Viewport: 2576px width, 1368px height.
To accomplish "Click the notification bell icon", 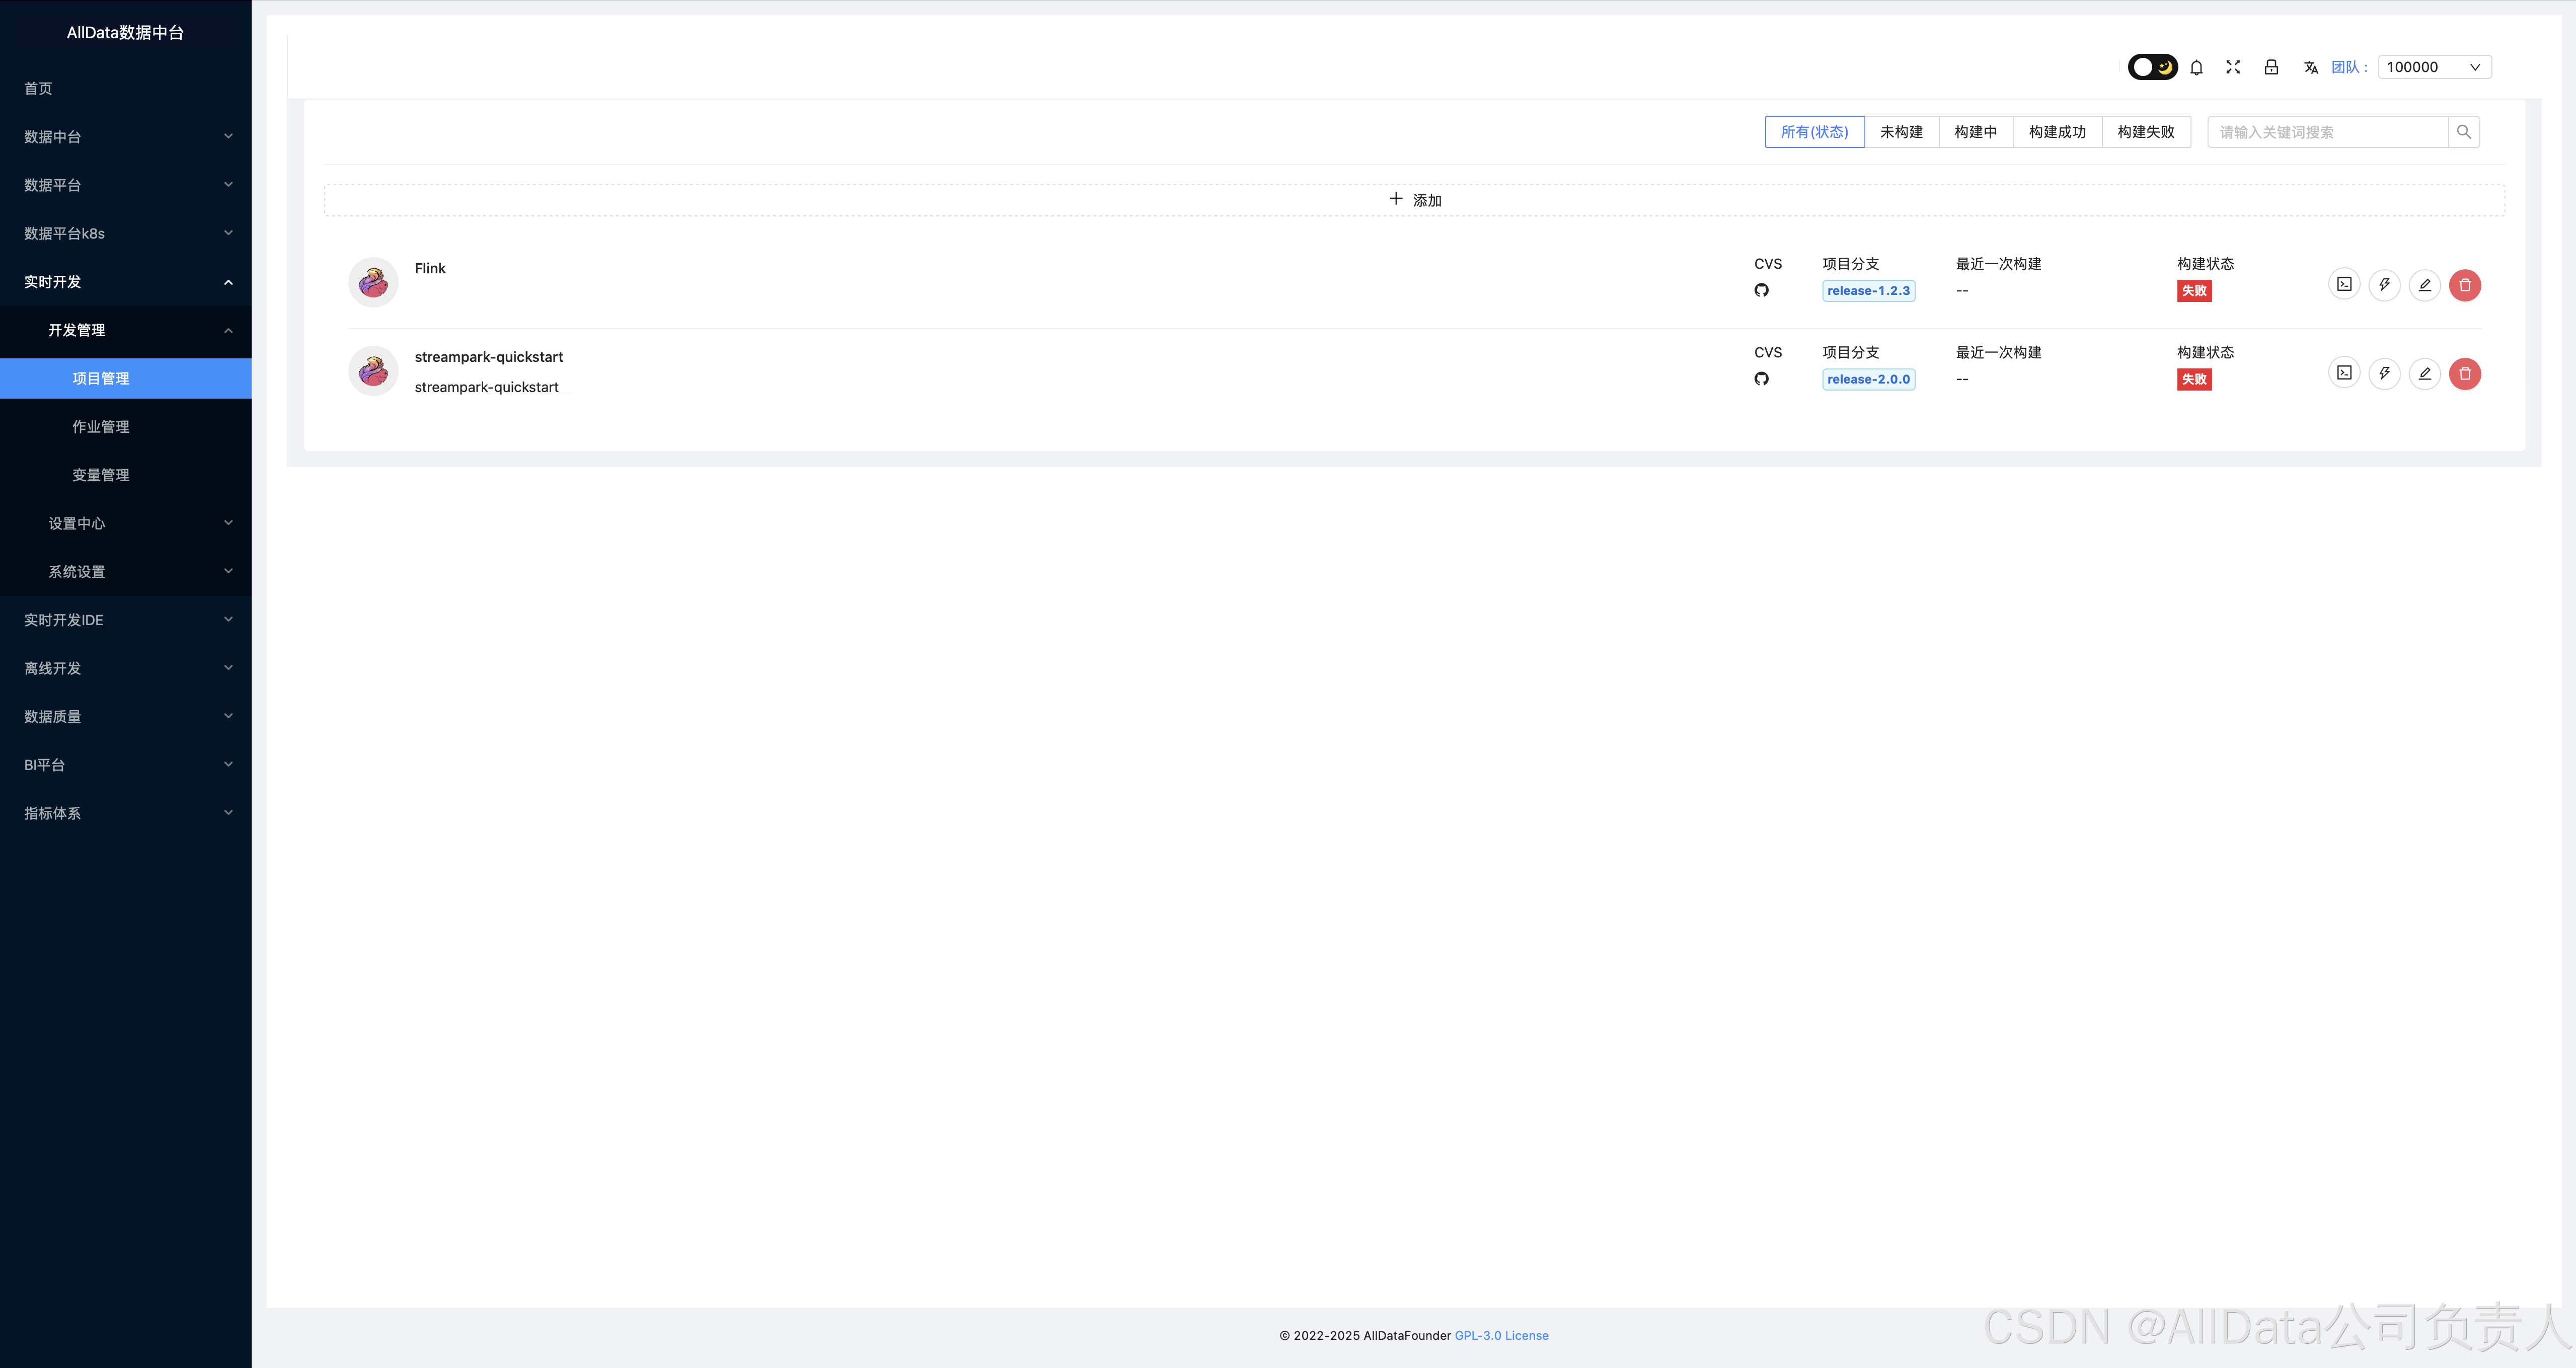I will [x=2196, y=67].
